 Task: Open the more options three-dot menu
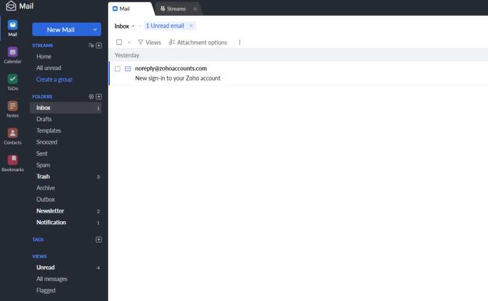(239, 42)
